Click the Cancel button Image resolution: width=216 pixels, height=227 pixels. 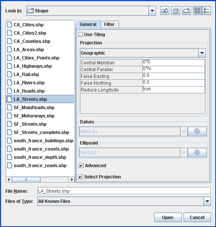[x=197, y=217]
